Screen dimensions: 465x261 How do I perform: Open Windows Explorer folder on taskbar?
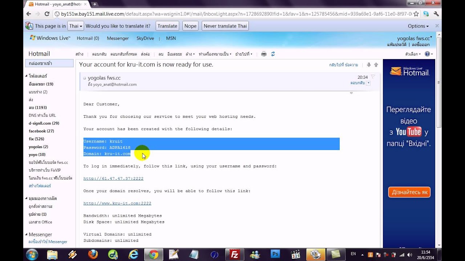(x=52, y=254)
